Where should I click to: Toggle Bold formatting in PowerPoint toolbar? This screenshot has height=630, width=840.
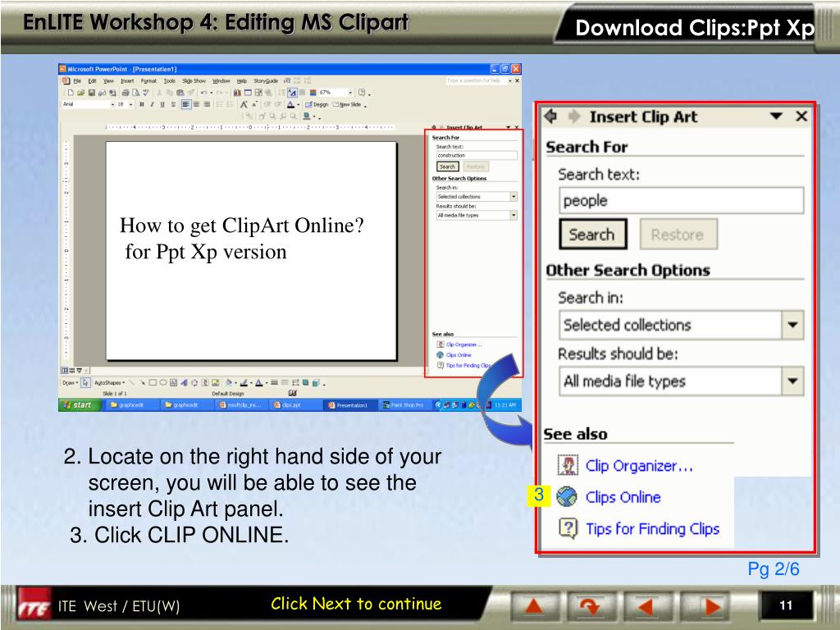[x=141, y=104]
